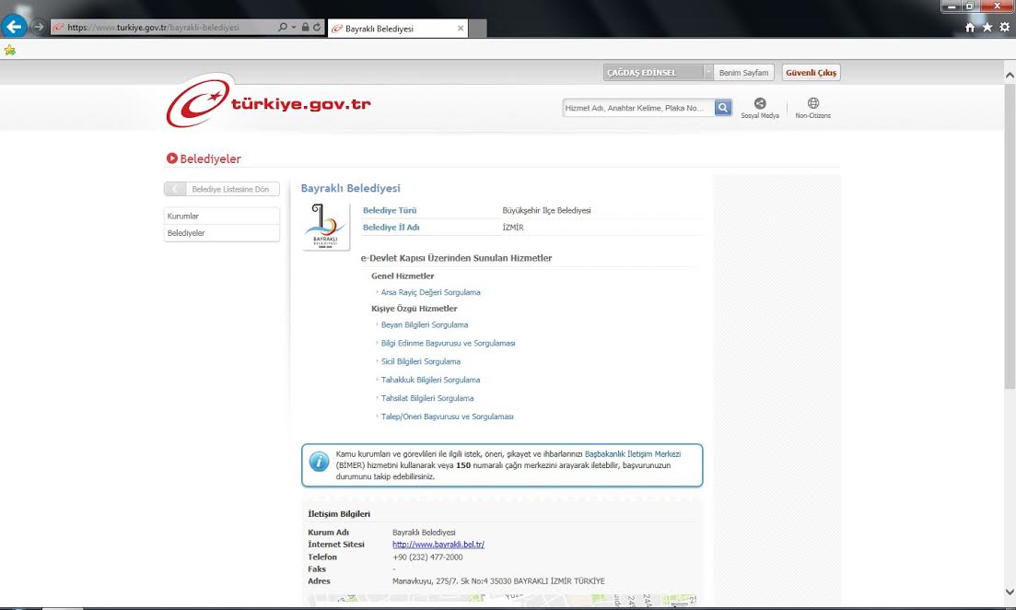Open the address bar search dropdown arrow

294,28
